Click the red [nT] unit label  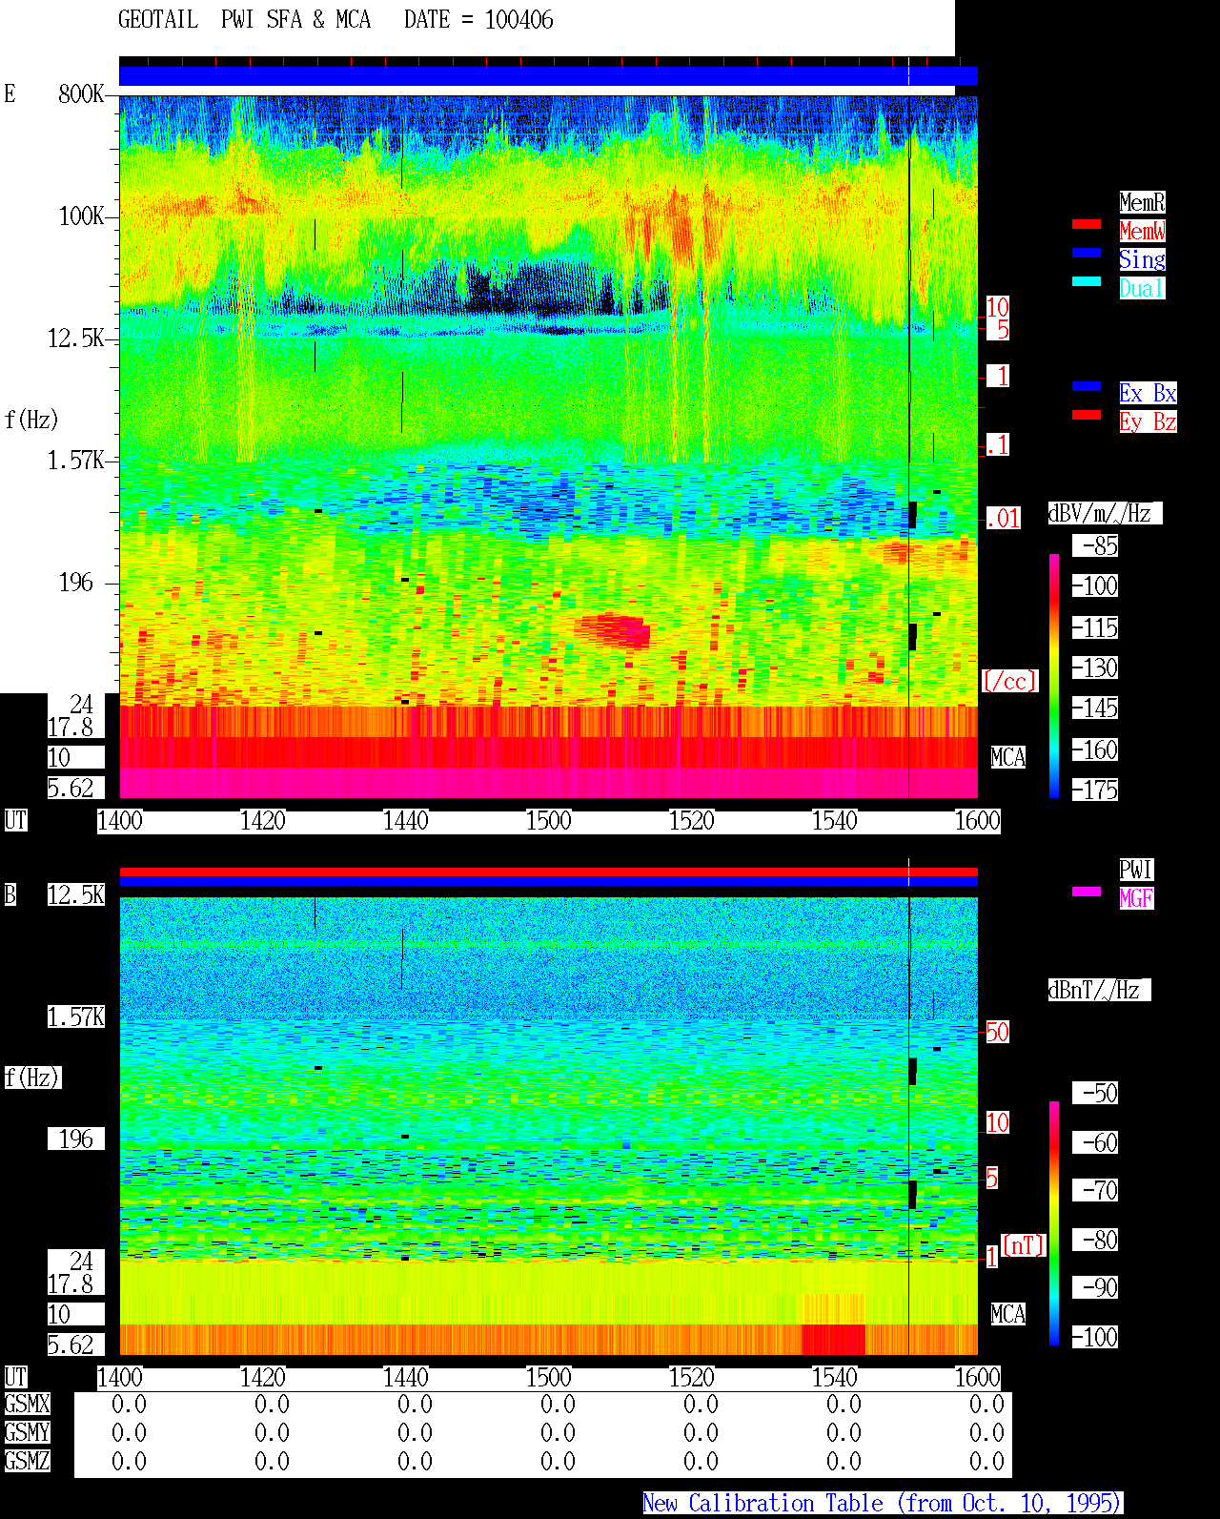(x=1024, y=1245)
